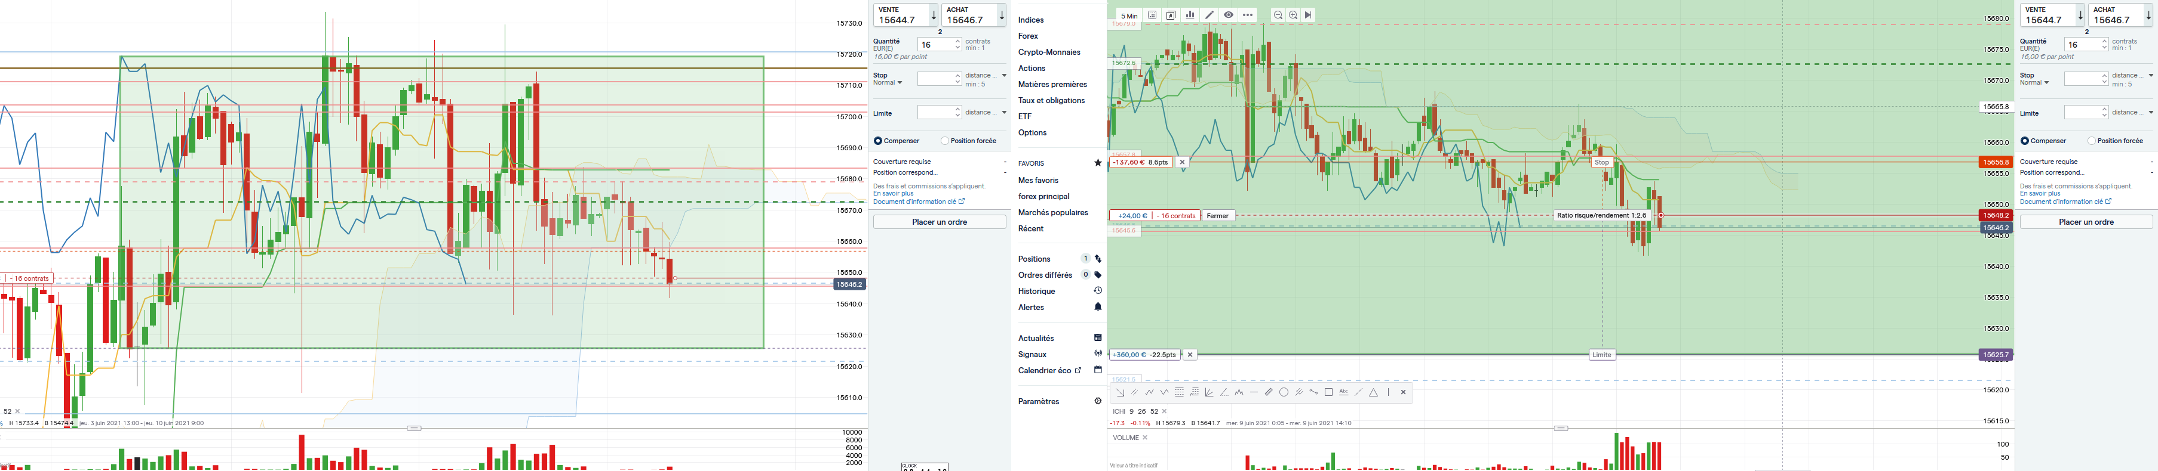Click the red stop level price marker 15656.8
Image resolution: width=2158 pixels, height=471 pixels.
coord(1995,162)
